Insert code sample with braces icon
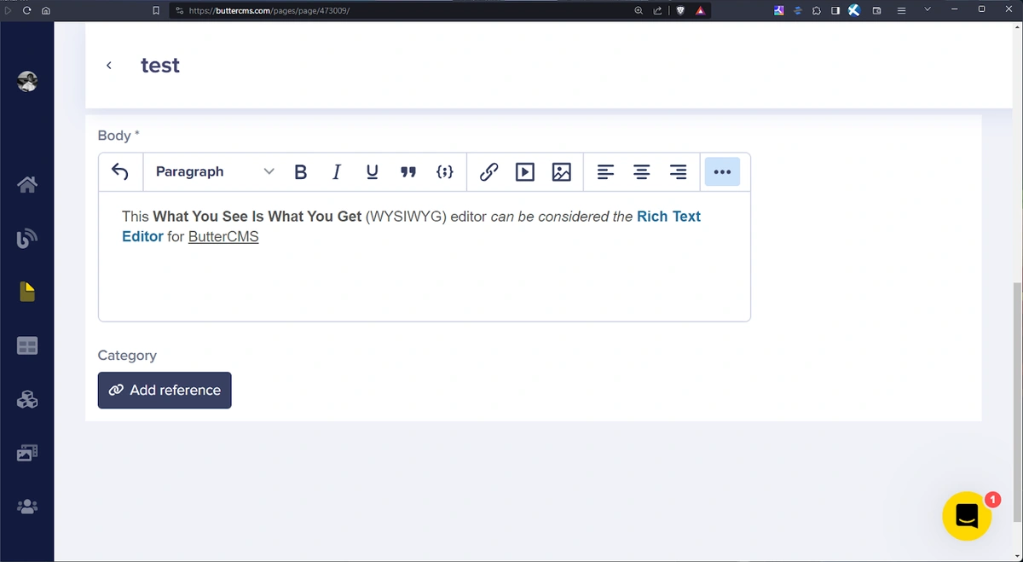 click(x=444, y=172)
